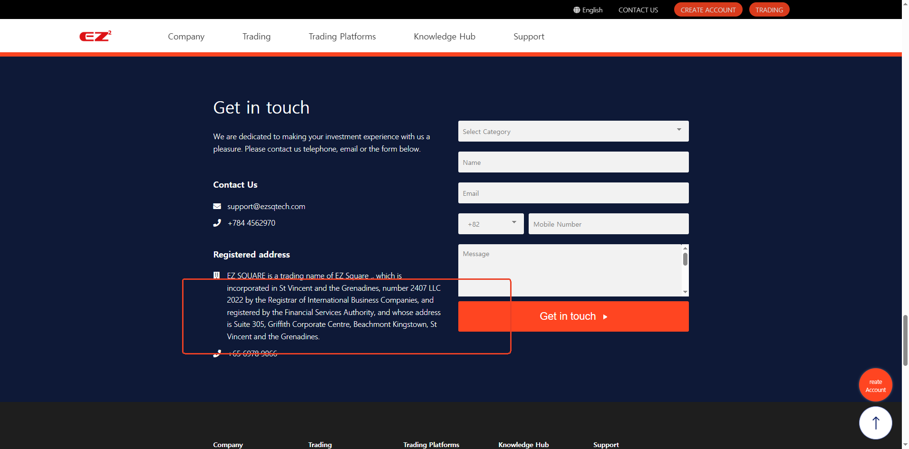Click the CONTACT US link
This screenshot has height=449, width=909.
coord(638,10)
